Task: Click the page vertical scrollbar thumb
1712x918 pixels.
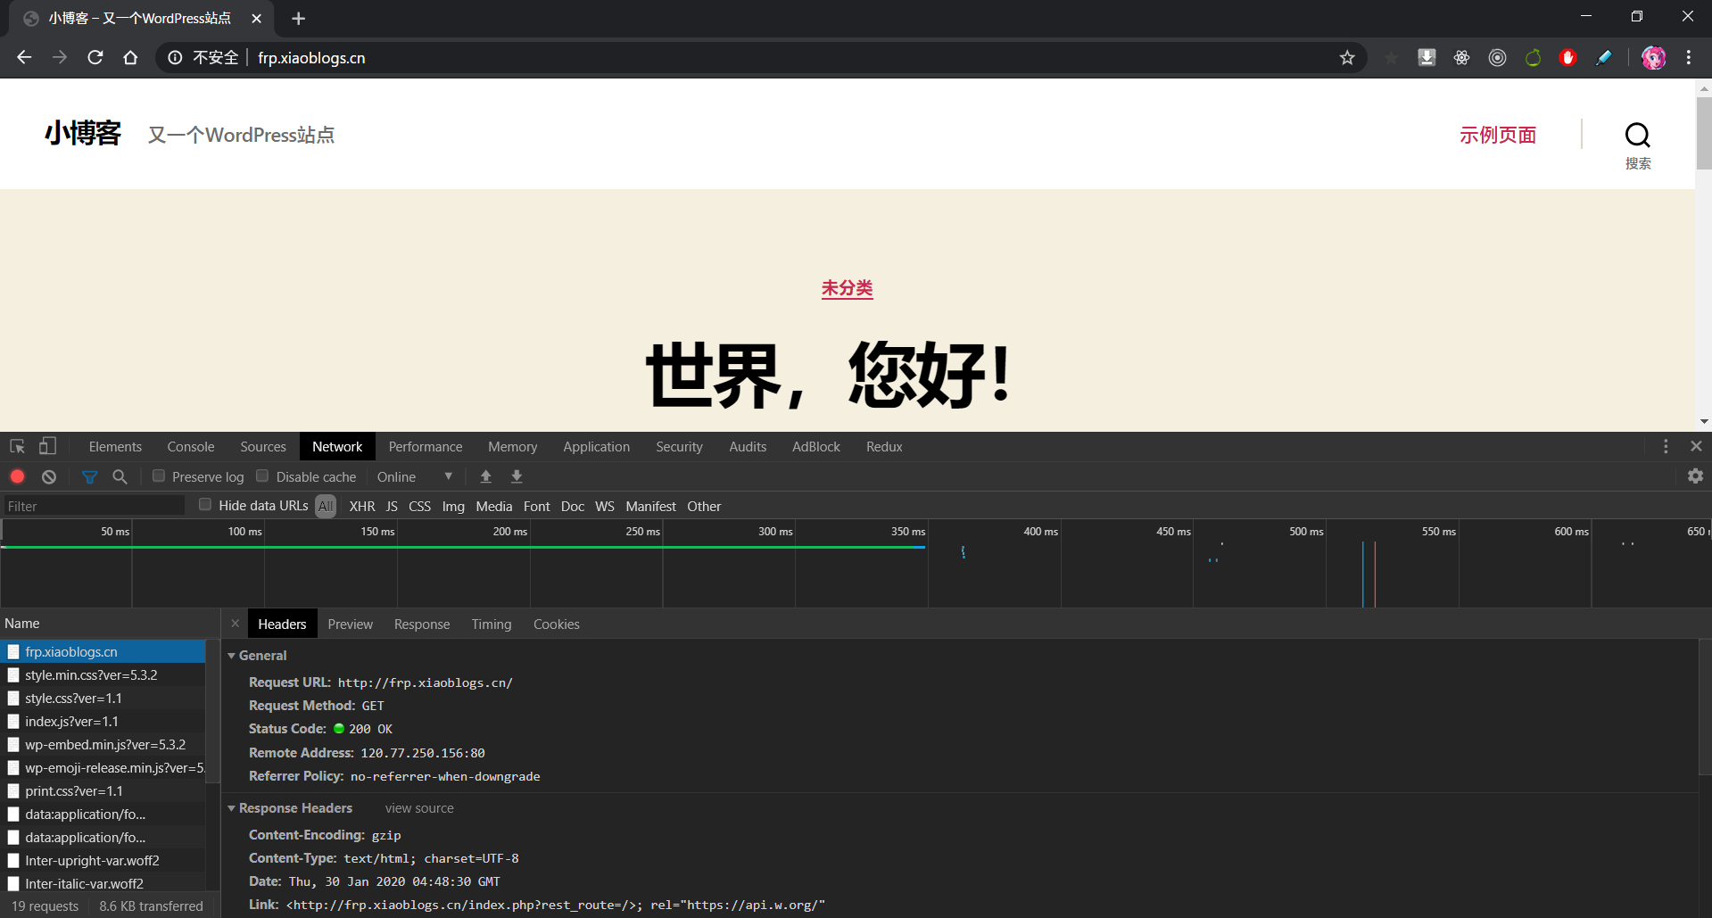Action: pos(1704,132)
